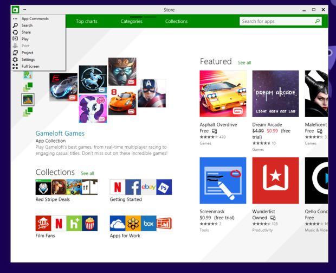Open the Gameloft Games collection title
Image resolution: width=336 pixels, height=273 pixels.
coord(60,134)
